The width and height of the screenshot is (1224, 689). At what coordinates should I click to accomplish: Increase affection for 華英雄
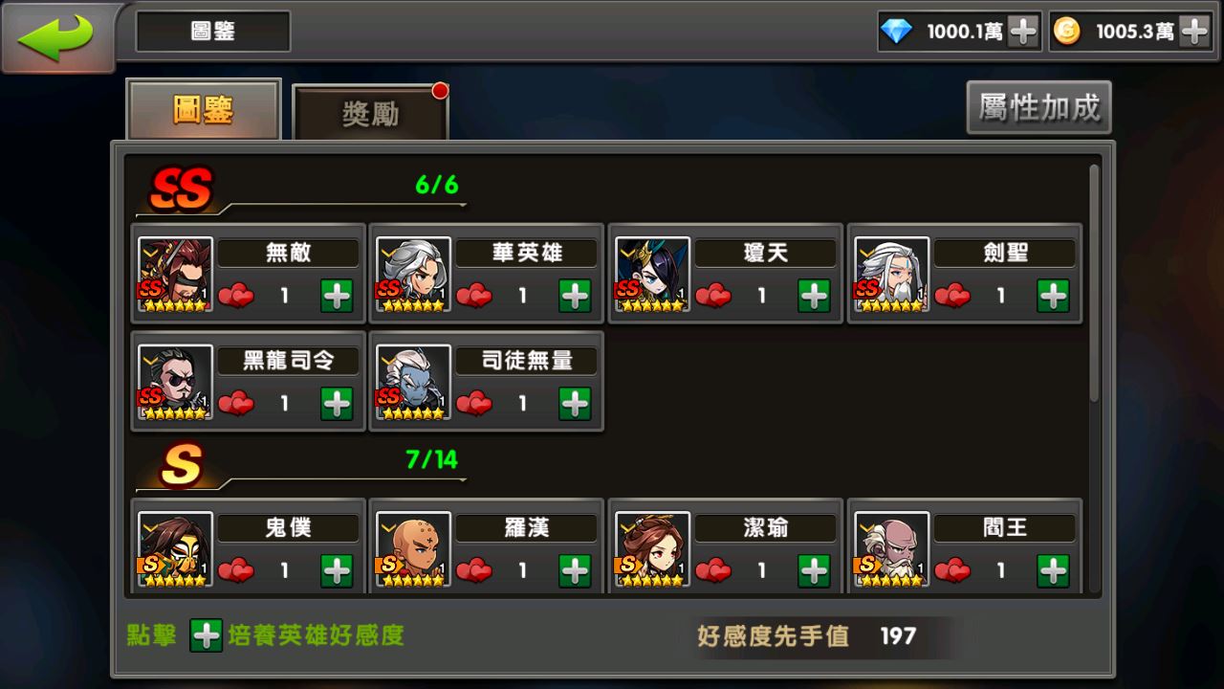point(575,296)
